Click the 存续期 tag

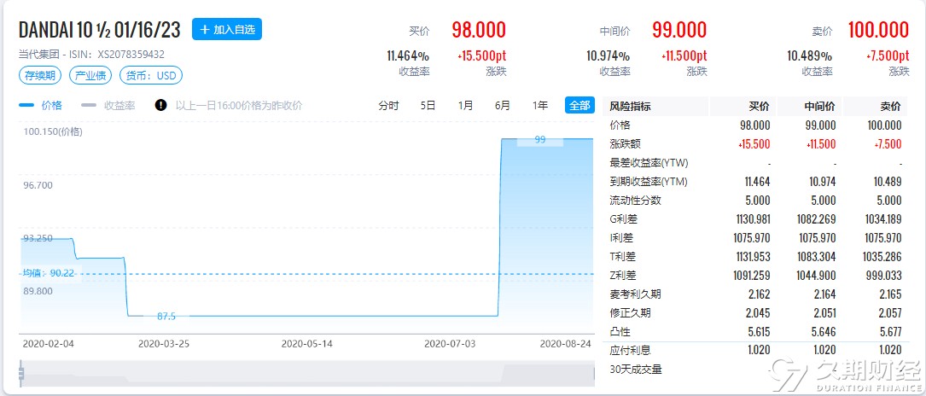point(41,76)
